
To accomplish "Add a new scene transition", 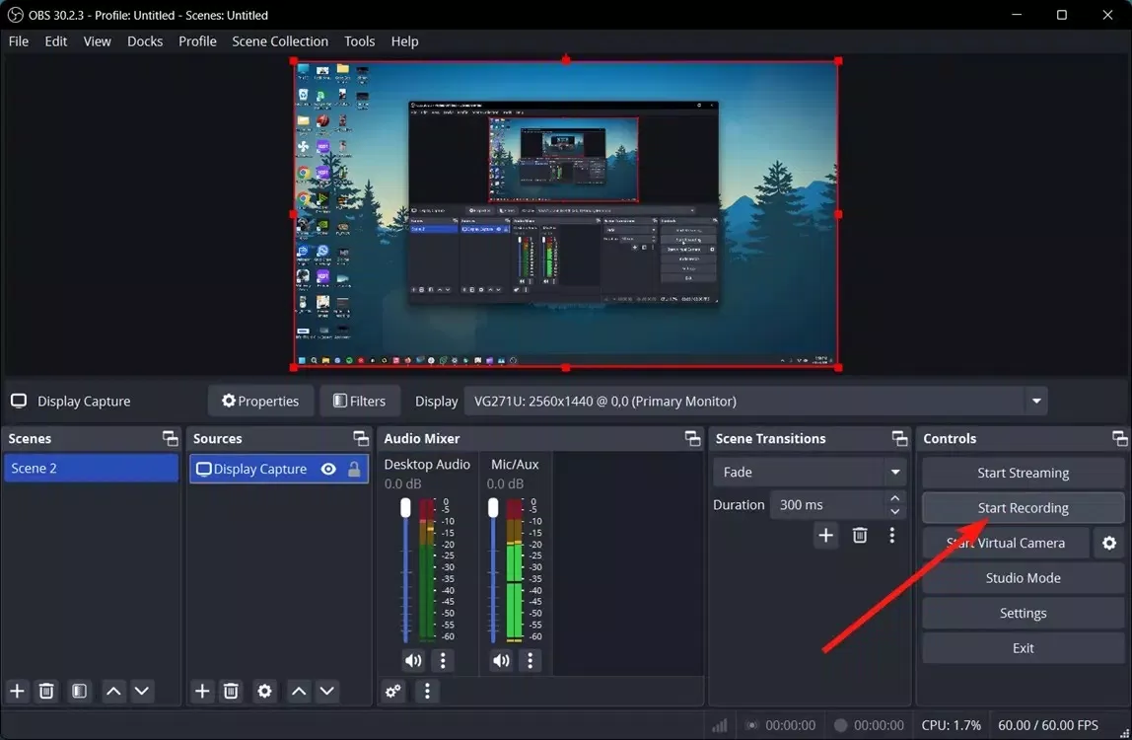I will coord(825,535).
